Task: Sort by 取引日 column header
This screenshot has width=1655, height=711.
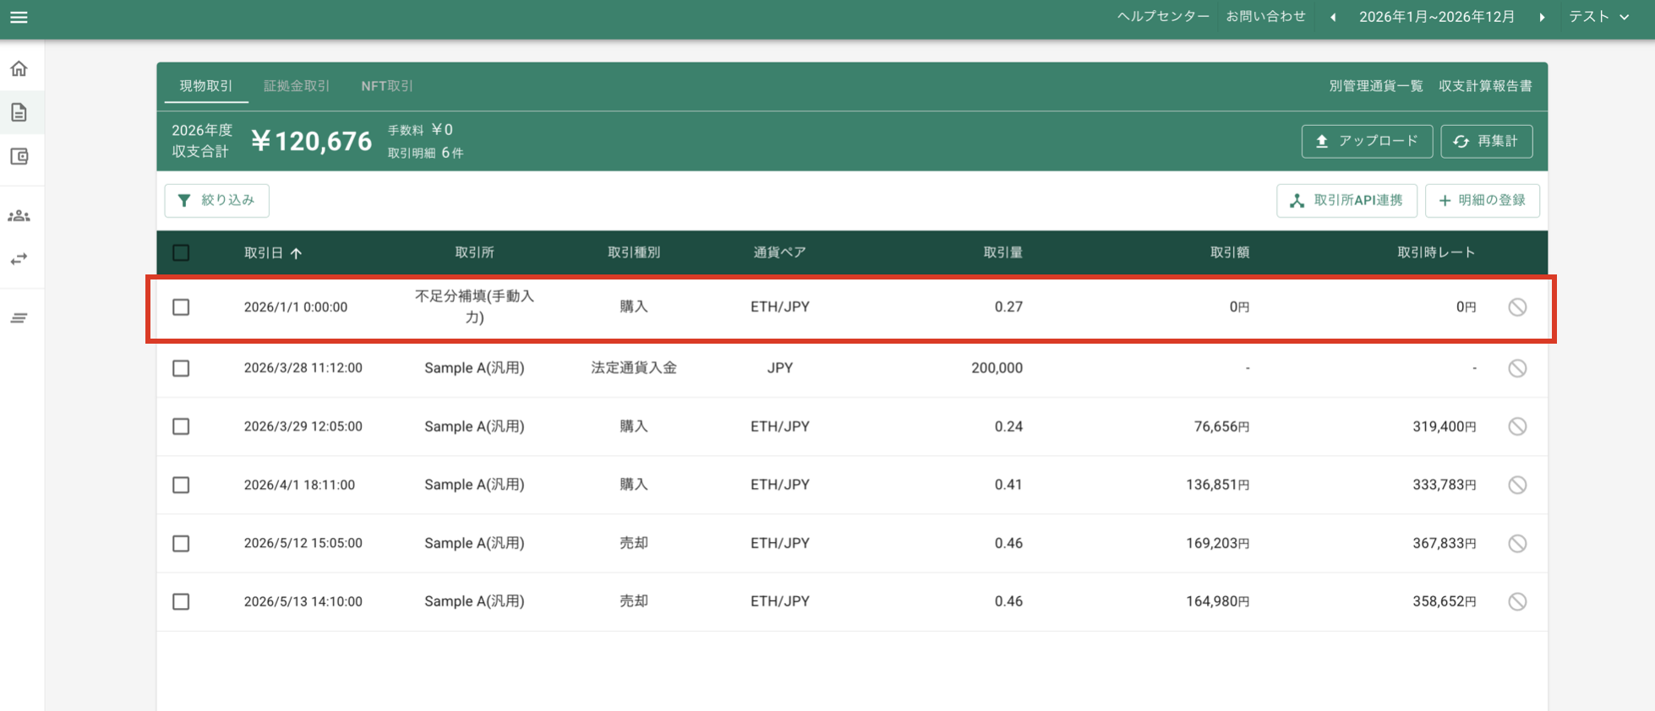Action: [264, 252]
